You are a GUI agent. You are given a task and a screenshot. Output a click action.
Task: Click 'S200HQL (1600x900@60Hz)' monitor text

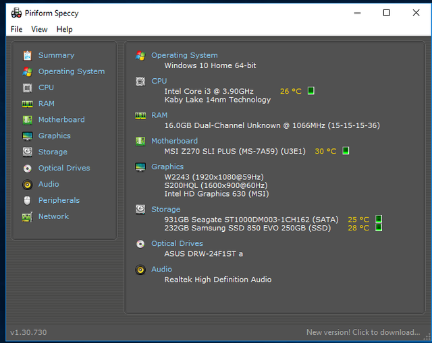pyautogui.click(x=216, y=186)
